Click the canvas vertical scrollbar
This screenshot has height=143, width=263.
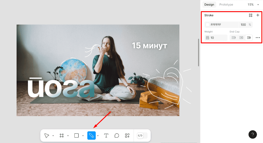199,52
